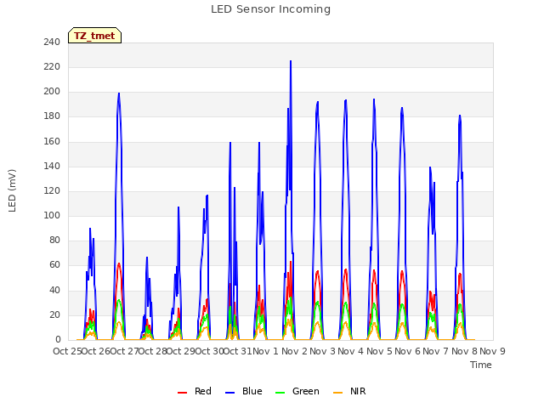Click the Oct 25 x-axis date label
Screen dimensions: 544x408
67,351
